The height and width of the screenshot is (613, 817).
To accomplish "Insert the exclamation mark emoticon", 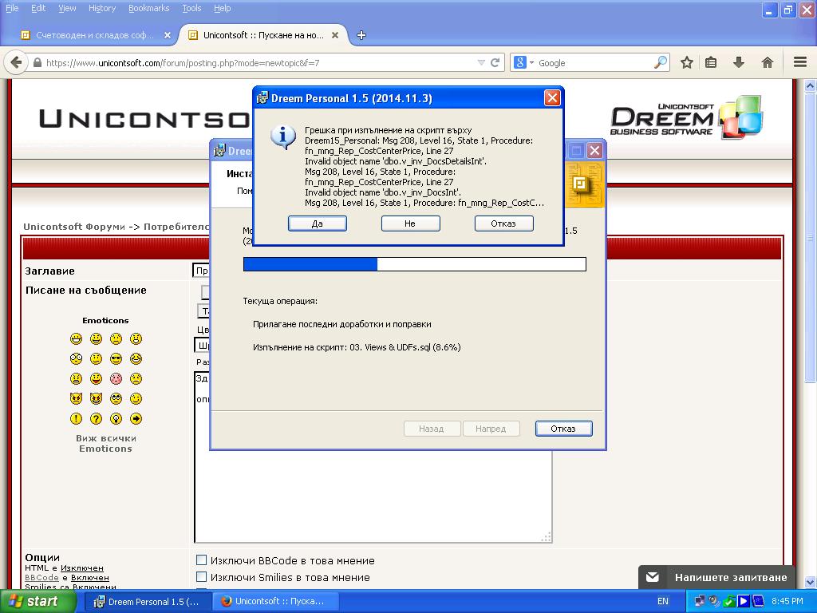I will pos(76,418).
